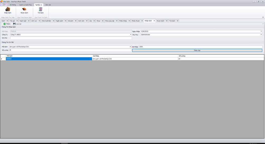Switch to the Phiếu Nhập document tab
This screenshot has width=265, height=144.
123,21
